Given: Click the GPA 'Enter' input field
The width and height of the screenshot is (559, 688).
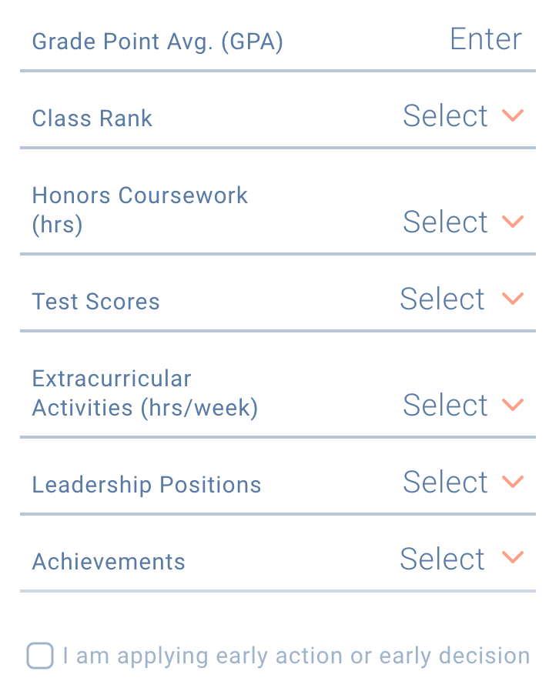Looking at the screenshot, I should (x=486, y=39).
